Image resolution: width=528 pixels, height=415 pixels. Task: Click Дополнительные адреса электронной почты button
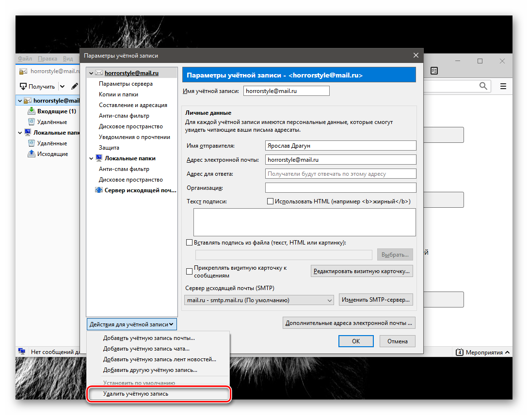click(x=349, y=323)
